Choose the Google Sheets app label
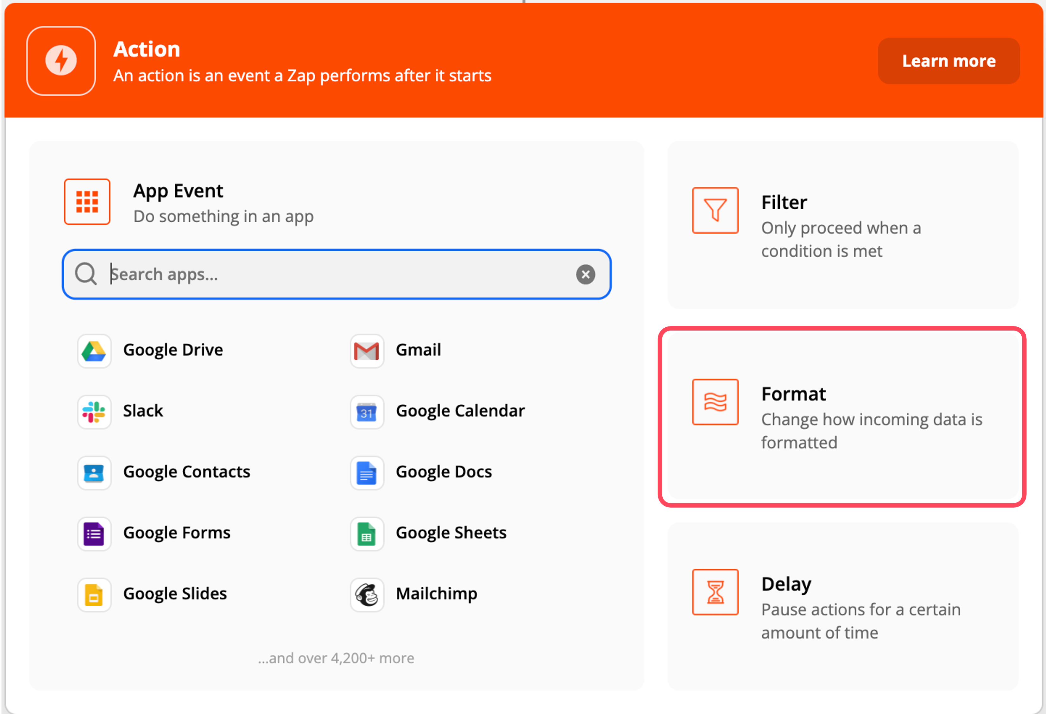Image resolution: width=1046 pixels, height=714 pixels. 451,533
